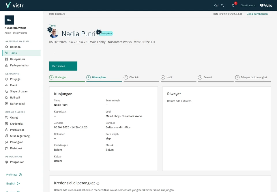The image size is (277, 192).
Task: Click Jeda pembaruan link
Action: (x=257, y=14)
